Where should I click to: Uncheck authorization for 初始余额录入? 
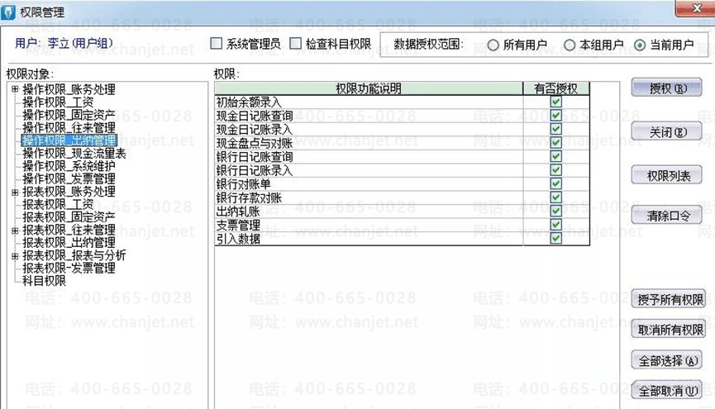tap(555, 102)
